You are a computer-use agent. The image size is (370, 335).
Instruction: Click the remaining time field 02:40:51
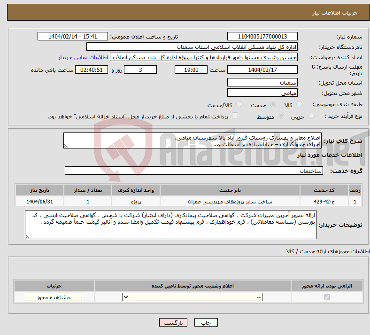(x=92, y=70)
